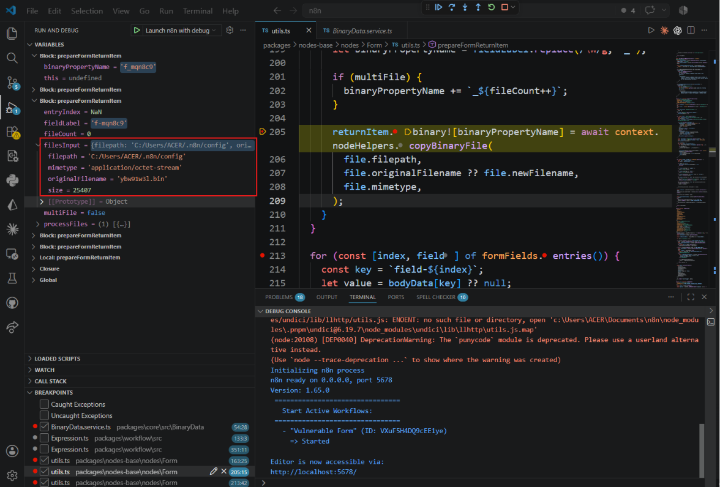Viewport: 720px width, 487px height.
Task: Switch to SPELL CHECKER panel tab
Action: (442, 297)
